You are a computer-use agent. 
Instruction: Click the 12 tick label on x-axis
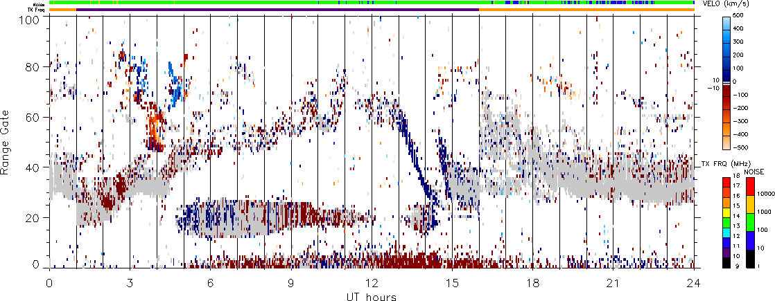pyautogui.click(x=372, y=283)
